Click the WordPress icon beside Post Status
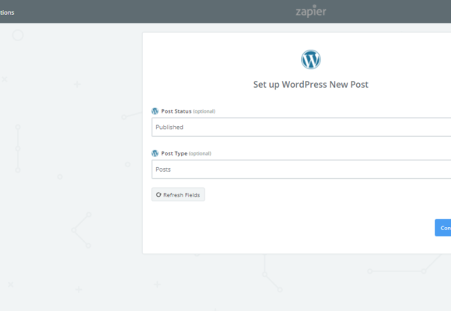Image resolution: width=451 pixels, height=311 pixels. click(155, 111)
